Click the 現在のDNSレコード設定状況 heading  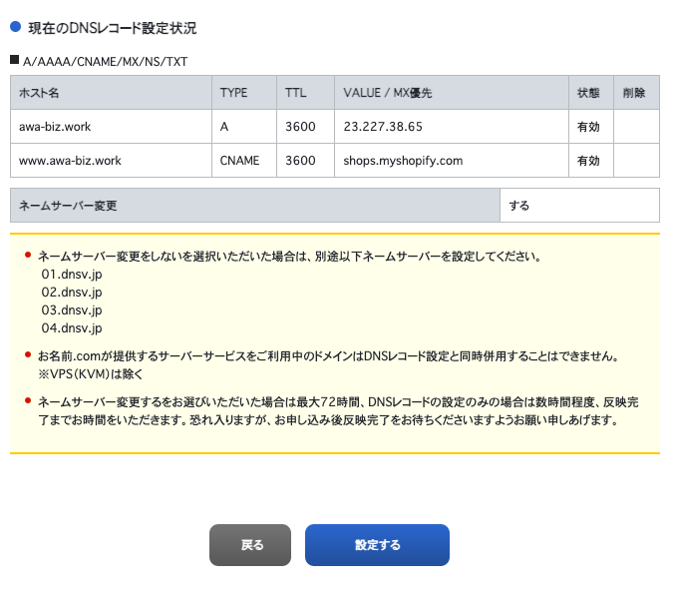click(112, 28)
